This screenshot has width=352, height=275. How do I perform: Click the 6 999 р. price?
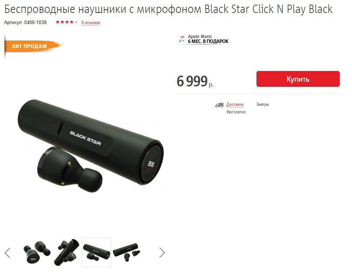pos(195,81)
